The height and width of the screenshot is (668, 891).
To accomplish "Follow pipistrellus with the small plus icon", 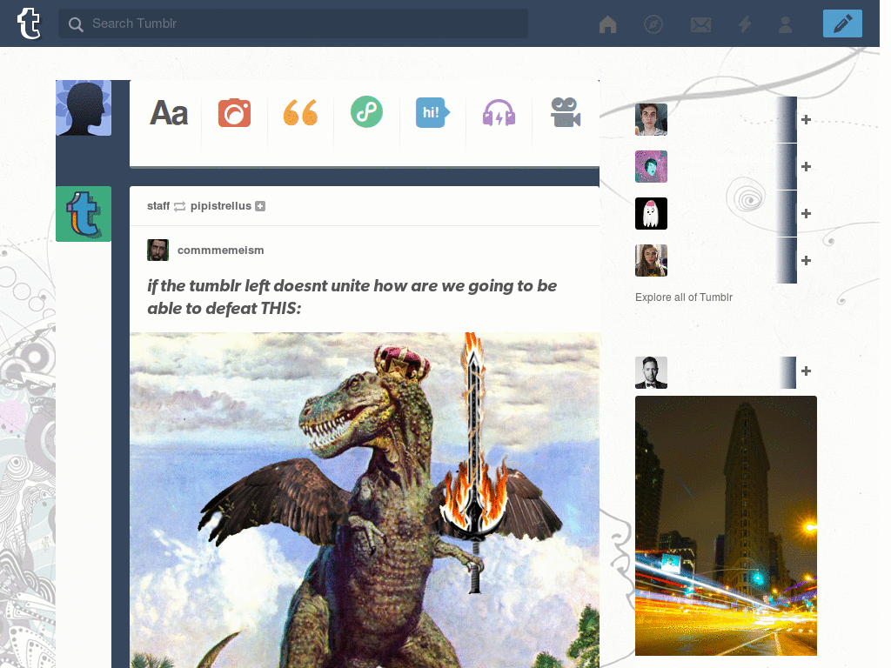I will pos(260,206).
